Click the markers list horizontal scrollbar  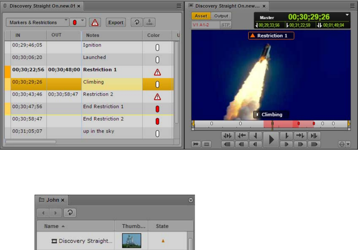pyautogui.click(x=31, y=142)
